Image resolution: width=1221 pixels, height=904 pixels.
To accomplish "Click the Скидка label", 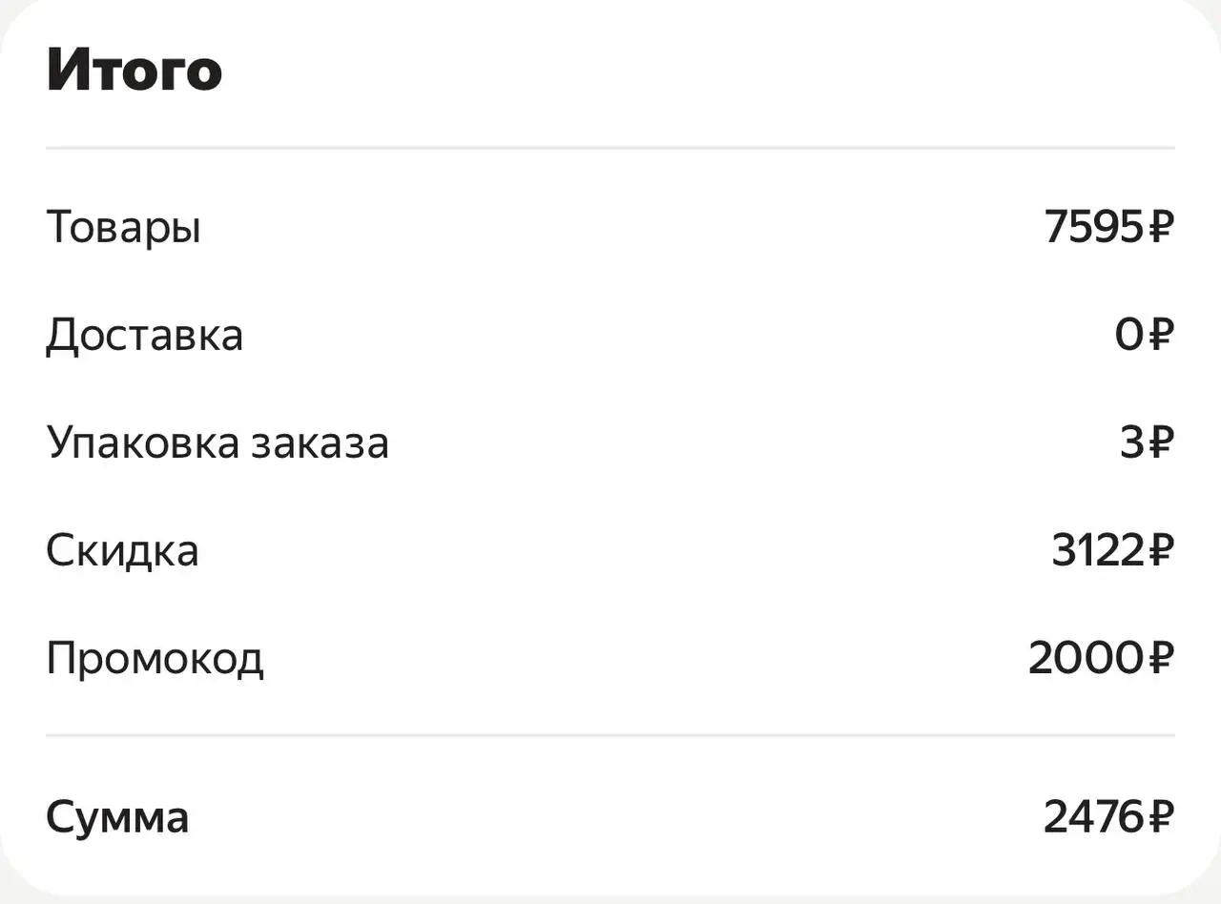I will (122, 551).
